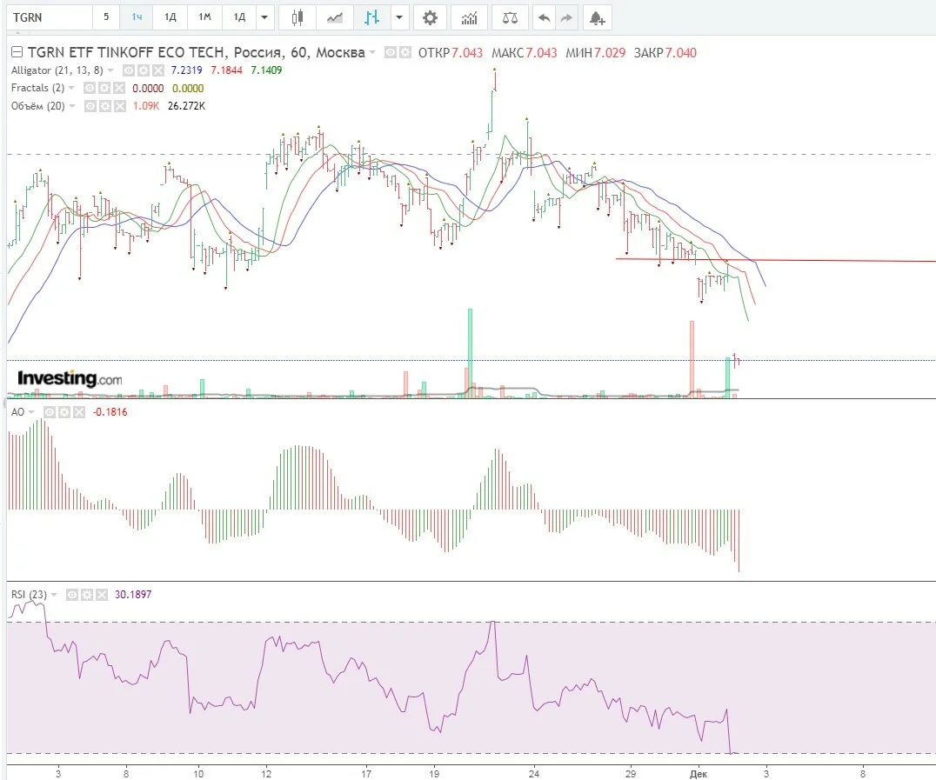Screen dimensions: 936x780
Task: Click the Дек date on time axis
Action: point(698,774)
